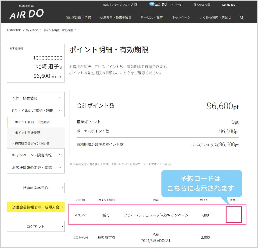Click the ご利用日 column header

[x=81, y=200]
